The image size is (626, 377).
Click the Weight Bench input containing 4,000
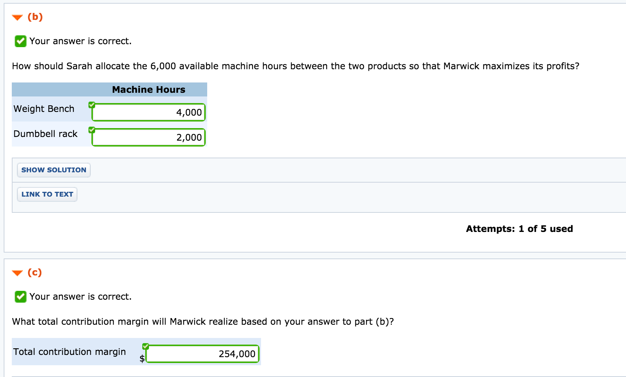coord(148,112)
